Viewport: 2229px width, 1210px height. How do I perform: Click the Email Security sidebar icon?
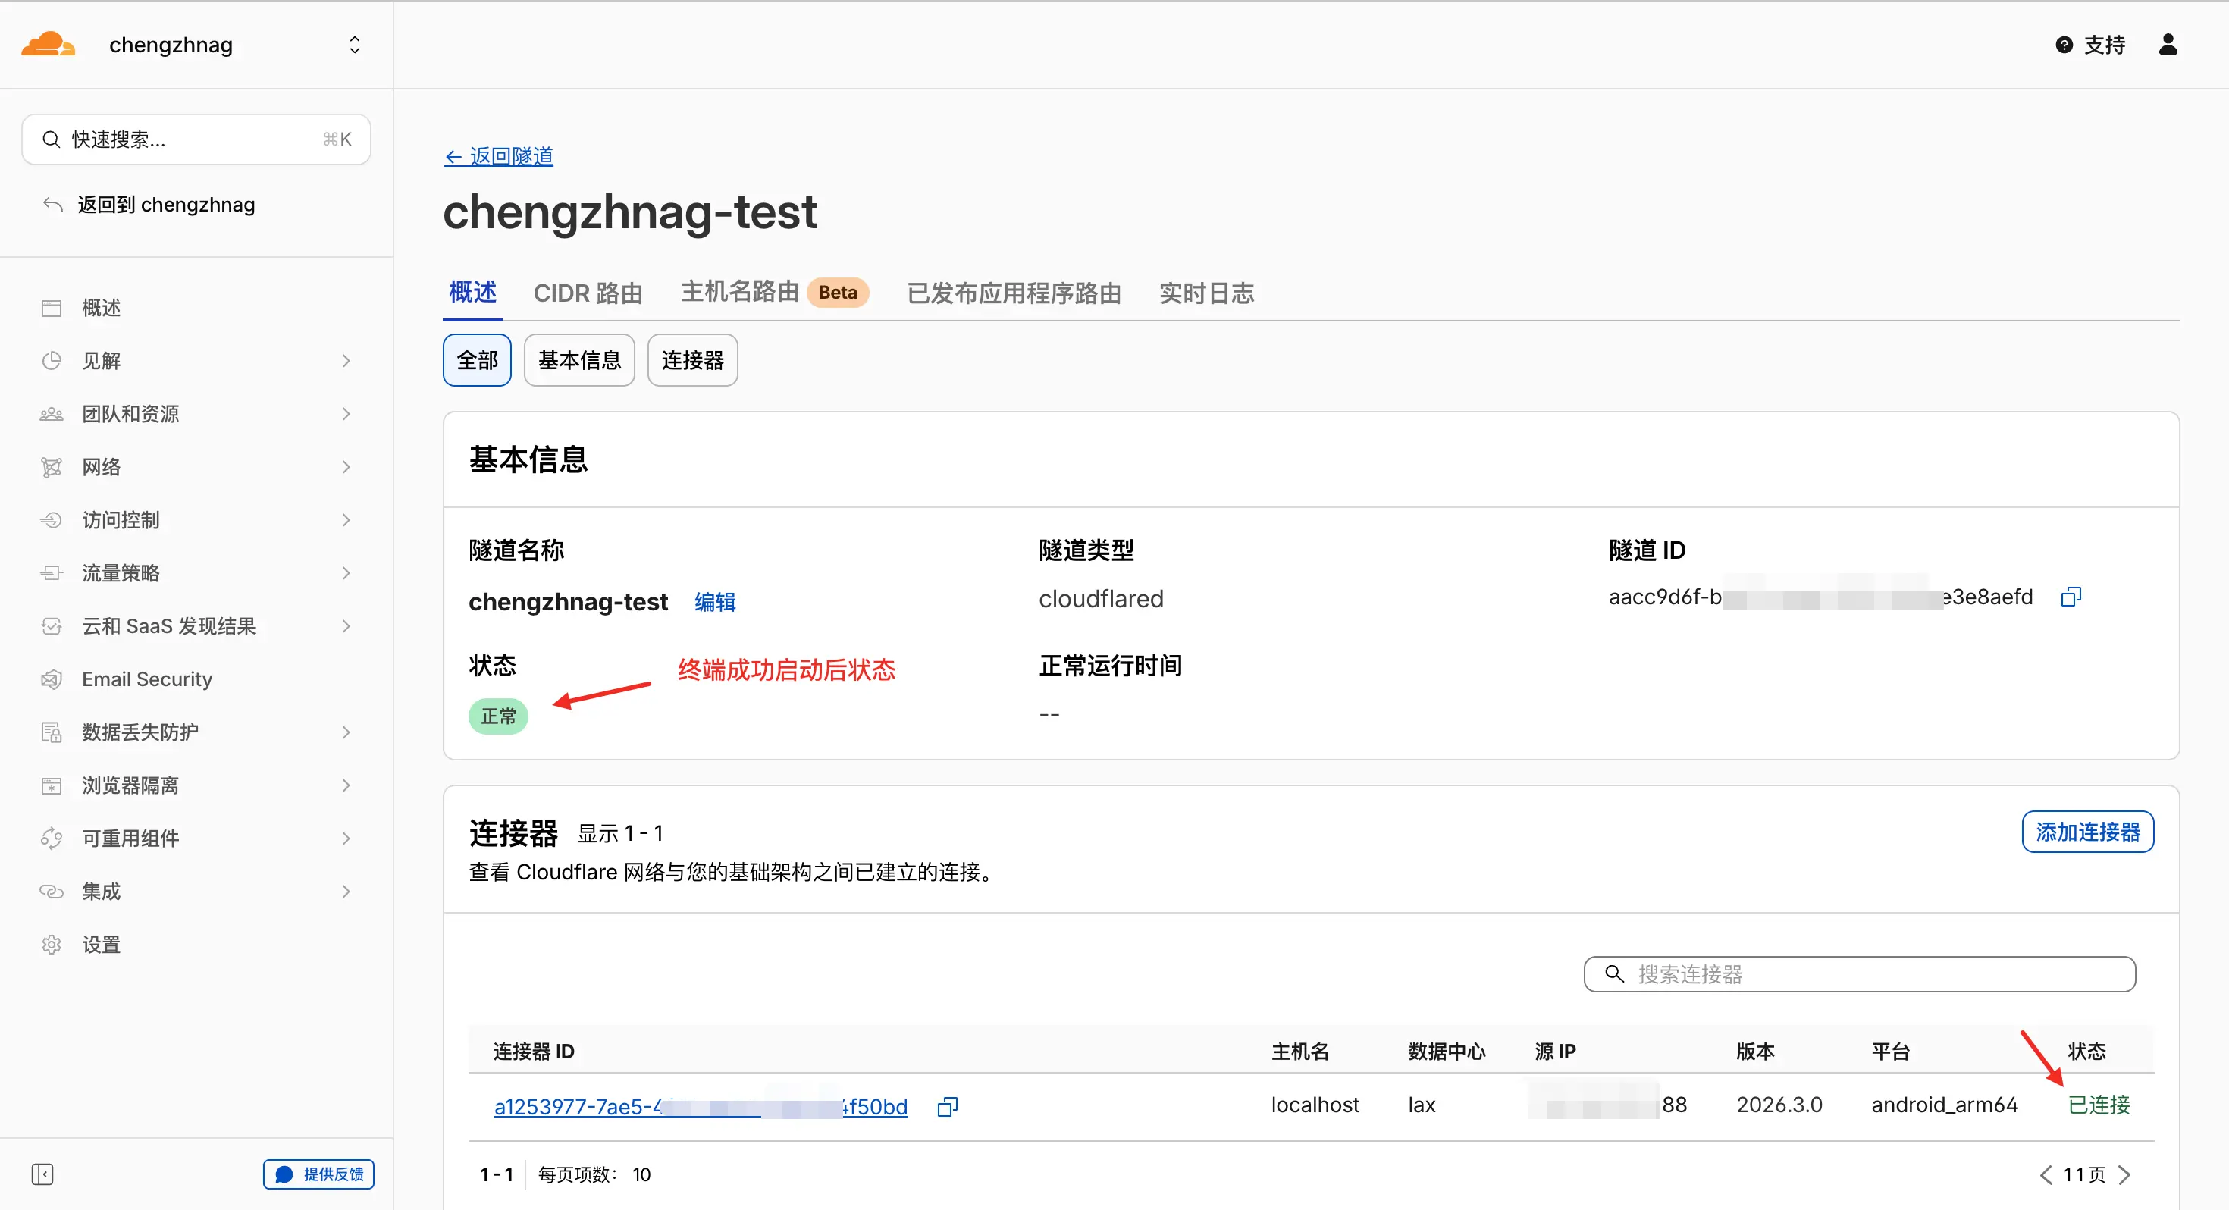pos(52,679)
